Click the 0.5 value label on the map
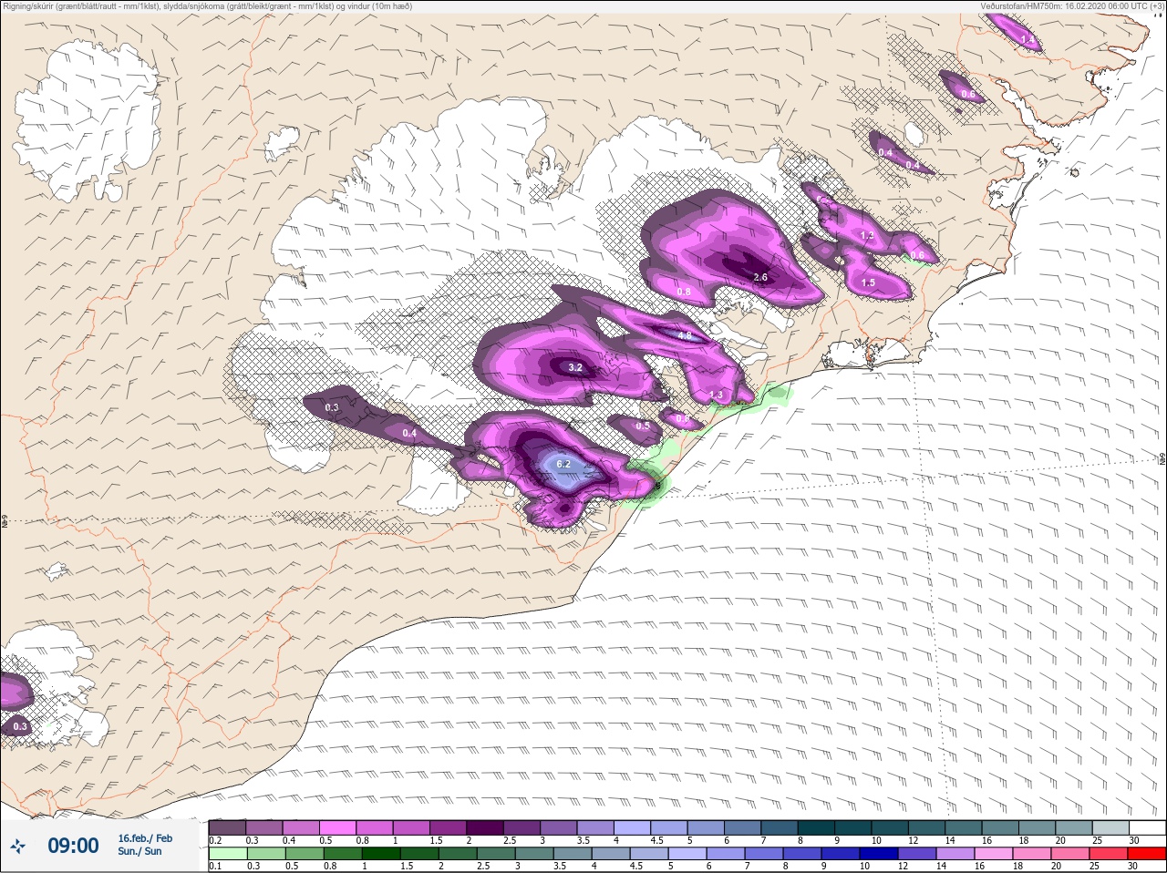This screenshot has width=1167, height=873. pos(643,426)
